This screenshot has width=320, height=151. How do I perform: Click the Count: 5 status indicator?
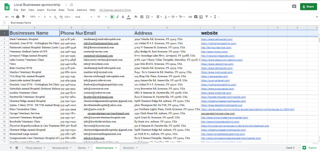[290, 148]
